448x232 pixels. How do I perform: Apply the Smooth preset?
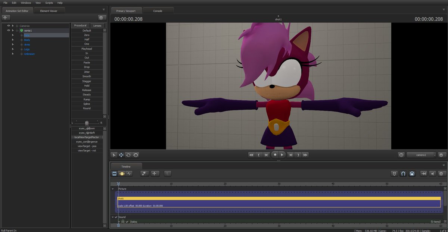(87, 76)
